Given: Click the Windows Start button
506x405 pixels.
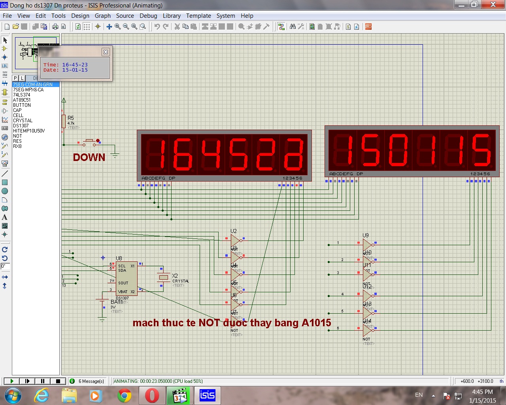Looking at the screenshot, I should (13, 396).
